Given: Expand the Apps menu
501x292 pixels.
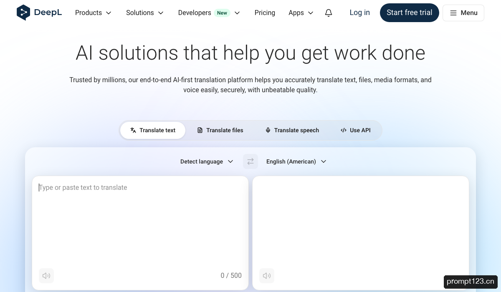Looking at the screenshot, I should 301,13.
